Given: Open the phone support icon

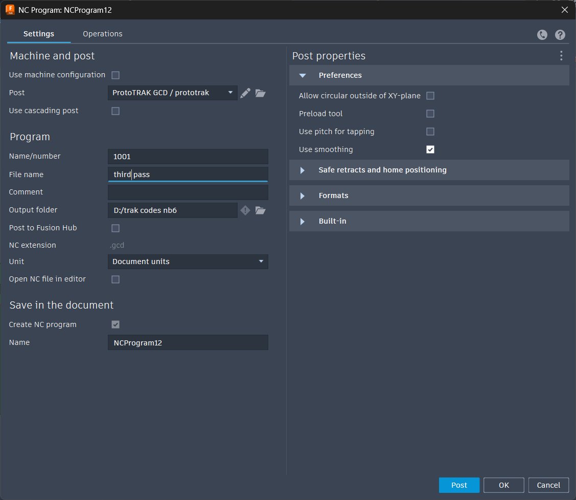Looking at the screenshot, I should [x=542, y=35].
